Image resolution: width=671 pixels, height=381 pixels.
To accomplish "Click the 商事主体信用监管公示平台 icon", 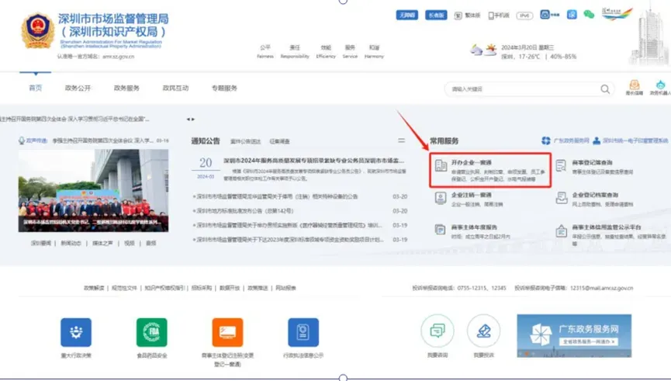I will click(561, 231).
